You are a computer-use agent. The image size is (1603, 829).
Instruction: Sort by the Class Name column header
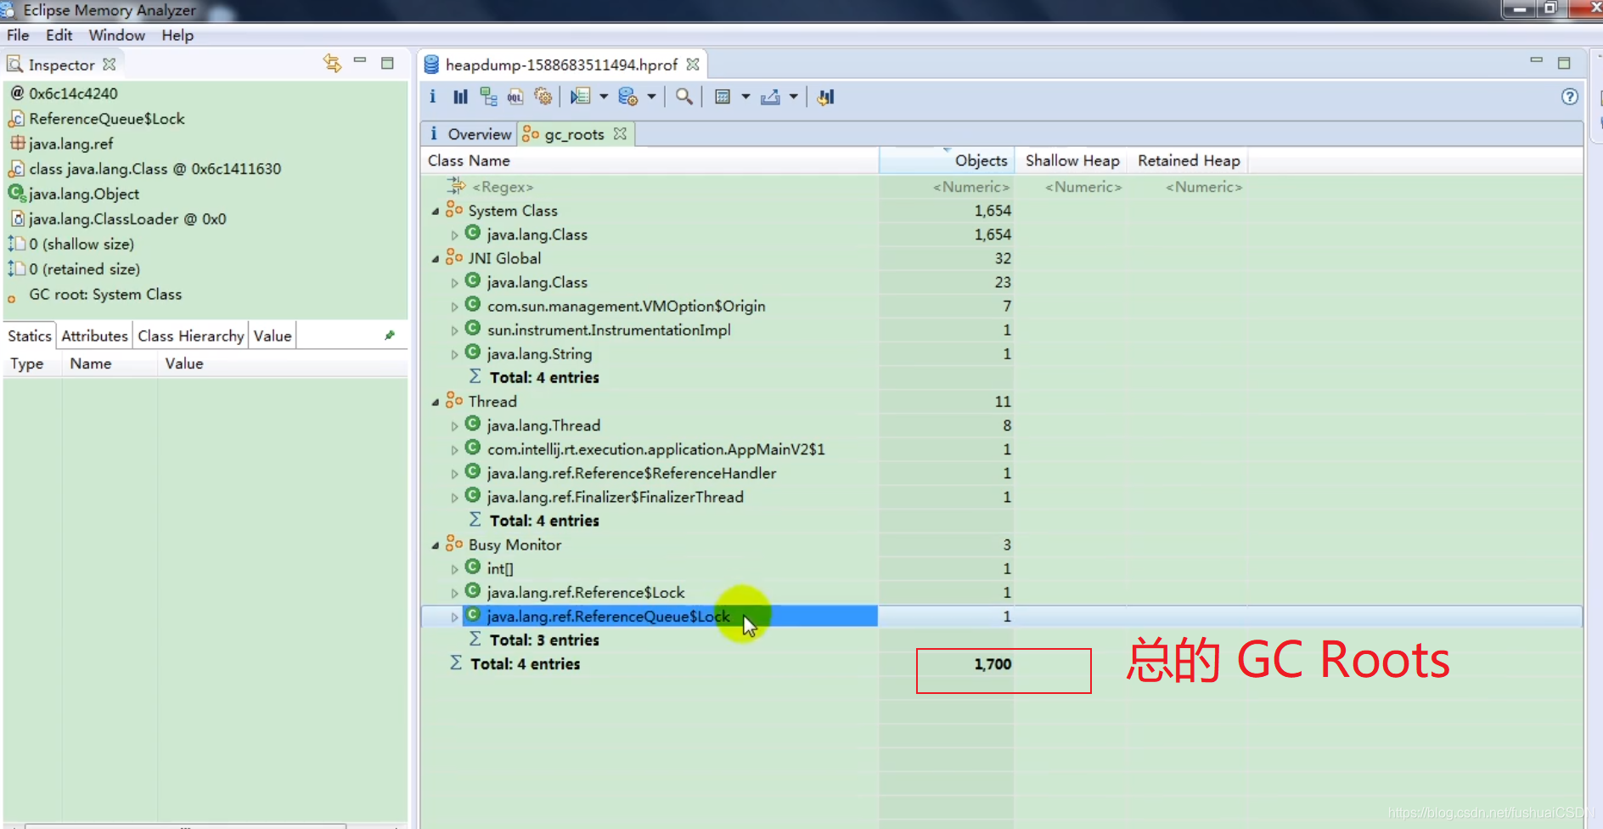[x=650, y=161]
